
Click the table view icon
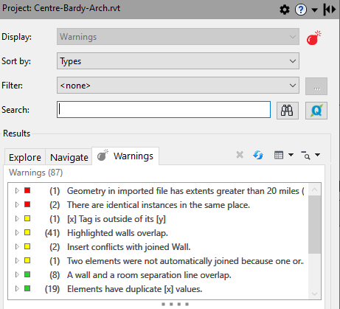click(279, 155)
